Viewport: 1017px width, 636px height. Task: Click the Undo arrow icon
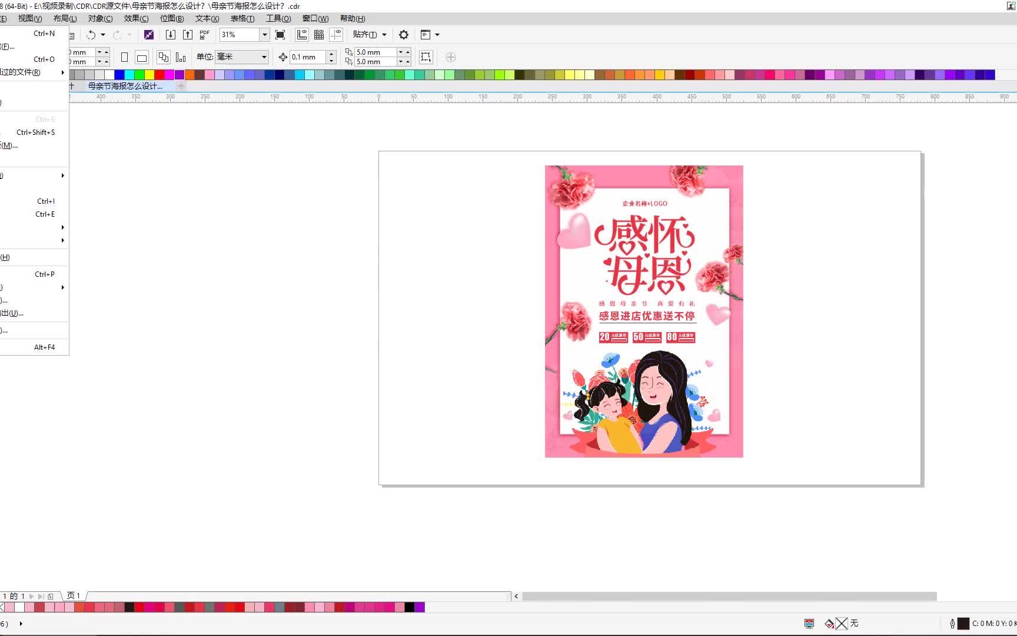tap(91, 35)
